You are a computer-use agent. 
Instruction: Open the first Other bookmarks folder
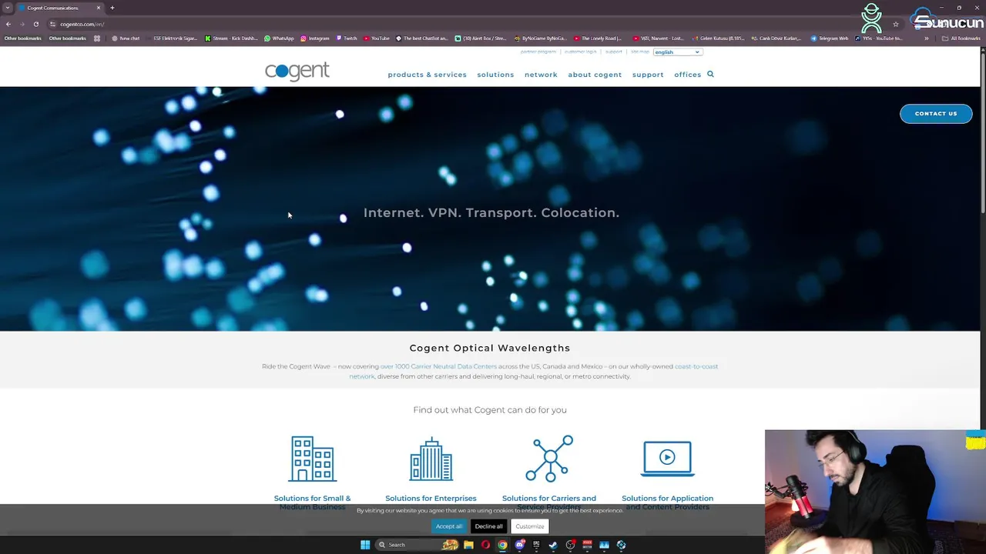pyautogui.click(x=23, y=38)
